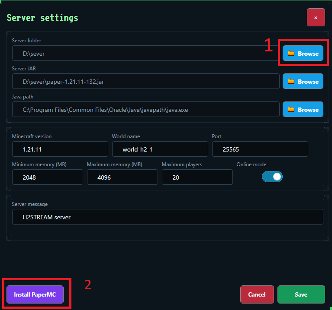The width and height of the screenshot is (332, 310).
Task: Close the Server settings dialog
Action: click(x=316, y=18)
